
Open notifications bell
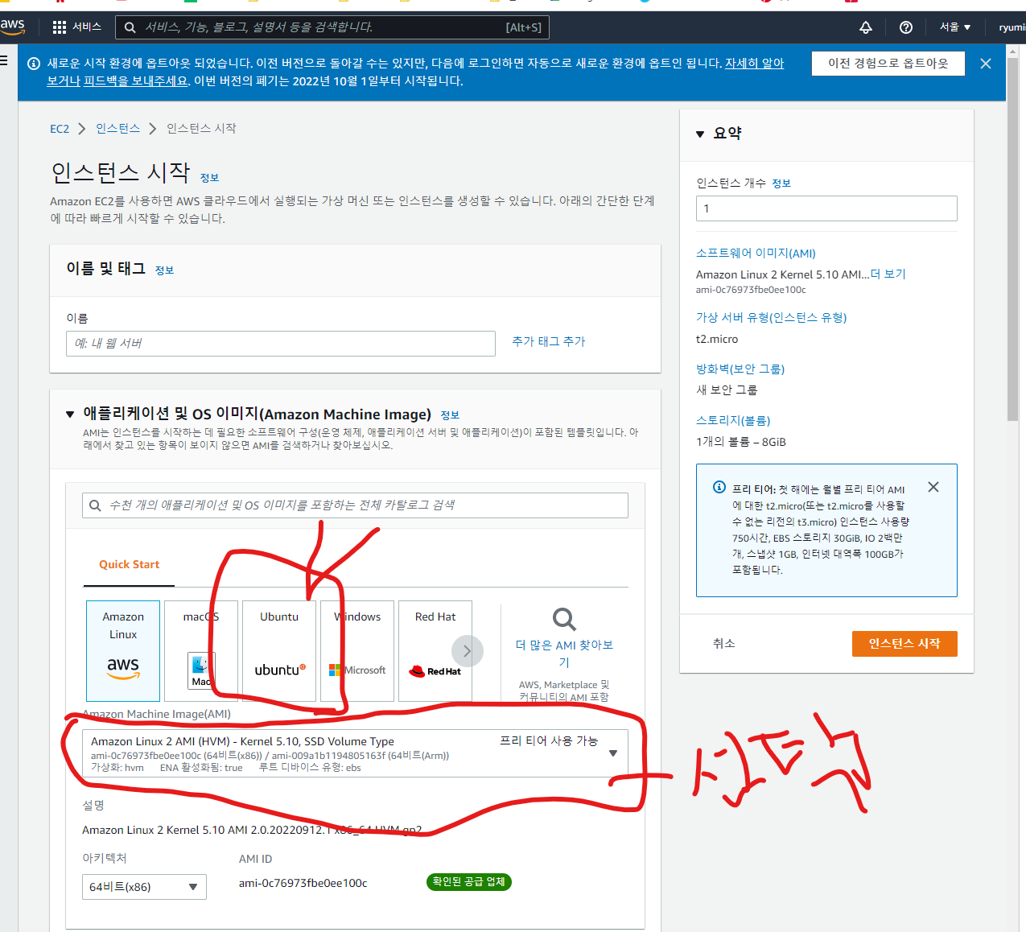point(866,27)
